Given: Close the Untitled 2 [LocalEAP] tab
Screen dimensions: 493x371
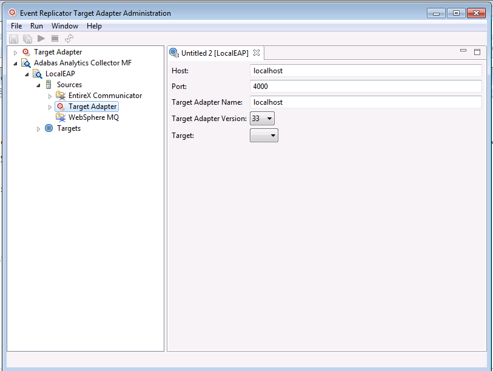Looking at the screenshot, I should 257,53.
